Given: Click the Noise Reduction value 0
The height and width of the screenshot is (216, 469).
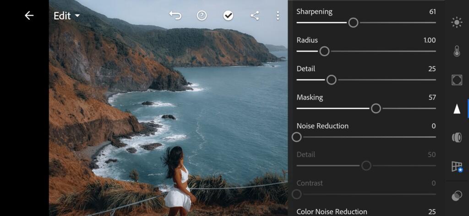Looking at the screenshot, I should coord(434,126).
